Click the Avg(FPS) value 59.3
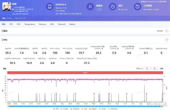 [8, 53]
